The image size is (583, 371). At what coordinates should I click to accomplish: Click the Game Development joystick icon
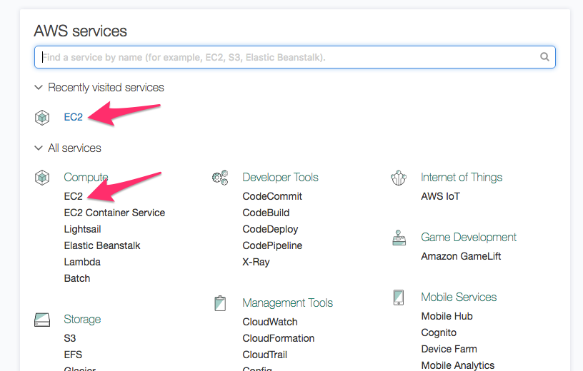click(399, 238)
